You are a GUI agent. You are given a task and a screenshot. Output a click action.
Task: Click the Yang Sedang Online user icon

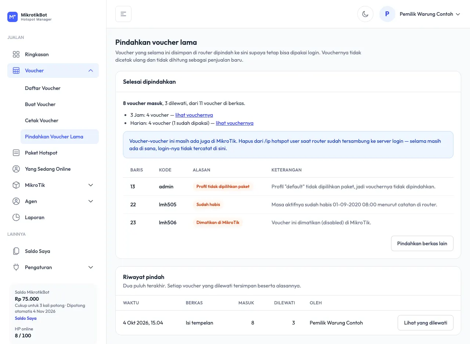point(16,169)
